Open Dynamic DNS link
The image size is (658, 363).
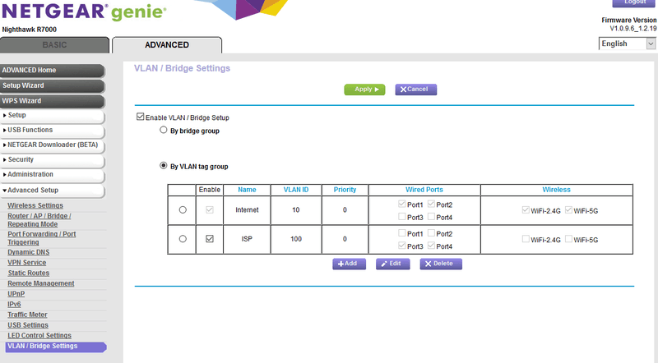[29, 252]
